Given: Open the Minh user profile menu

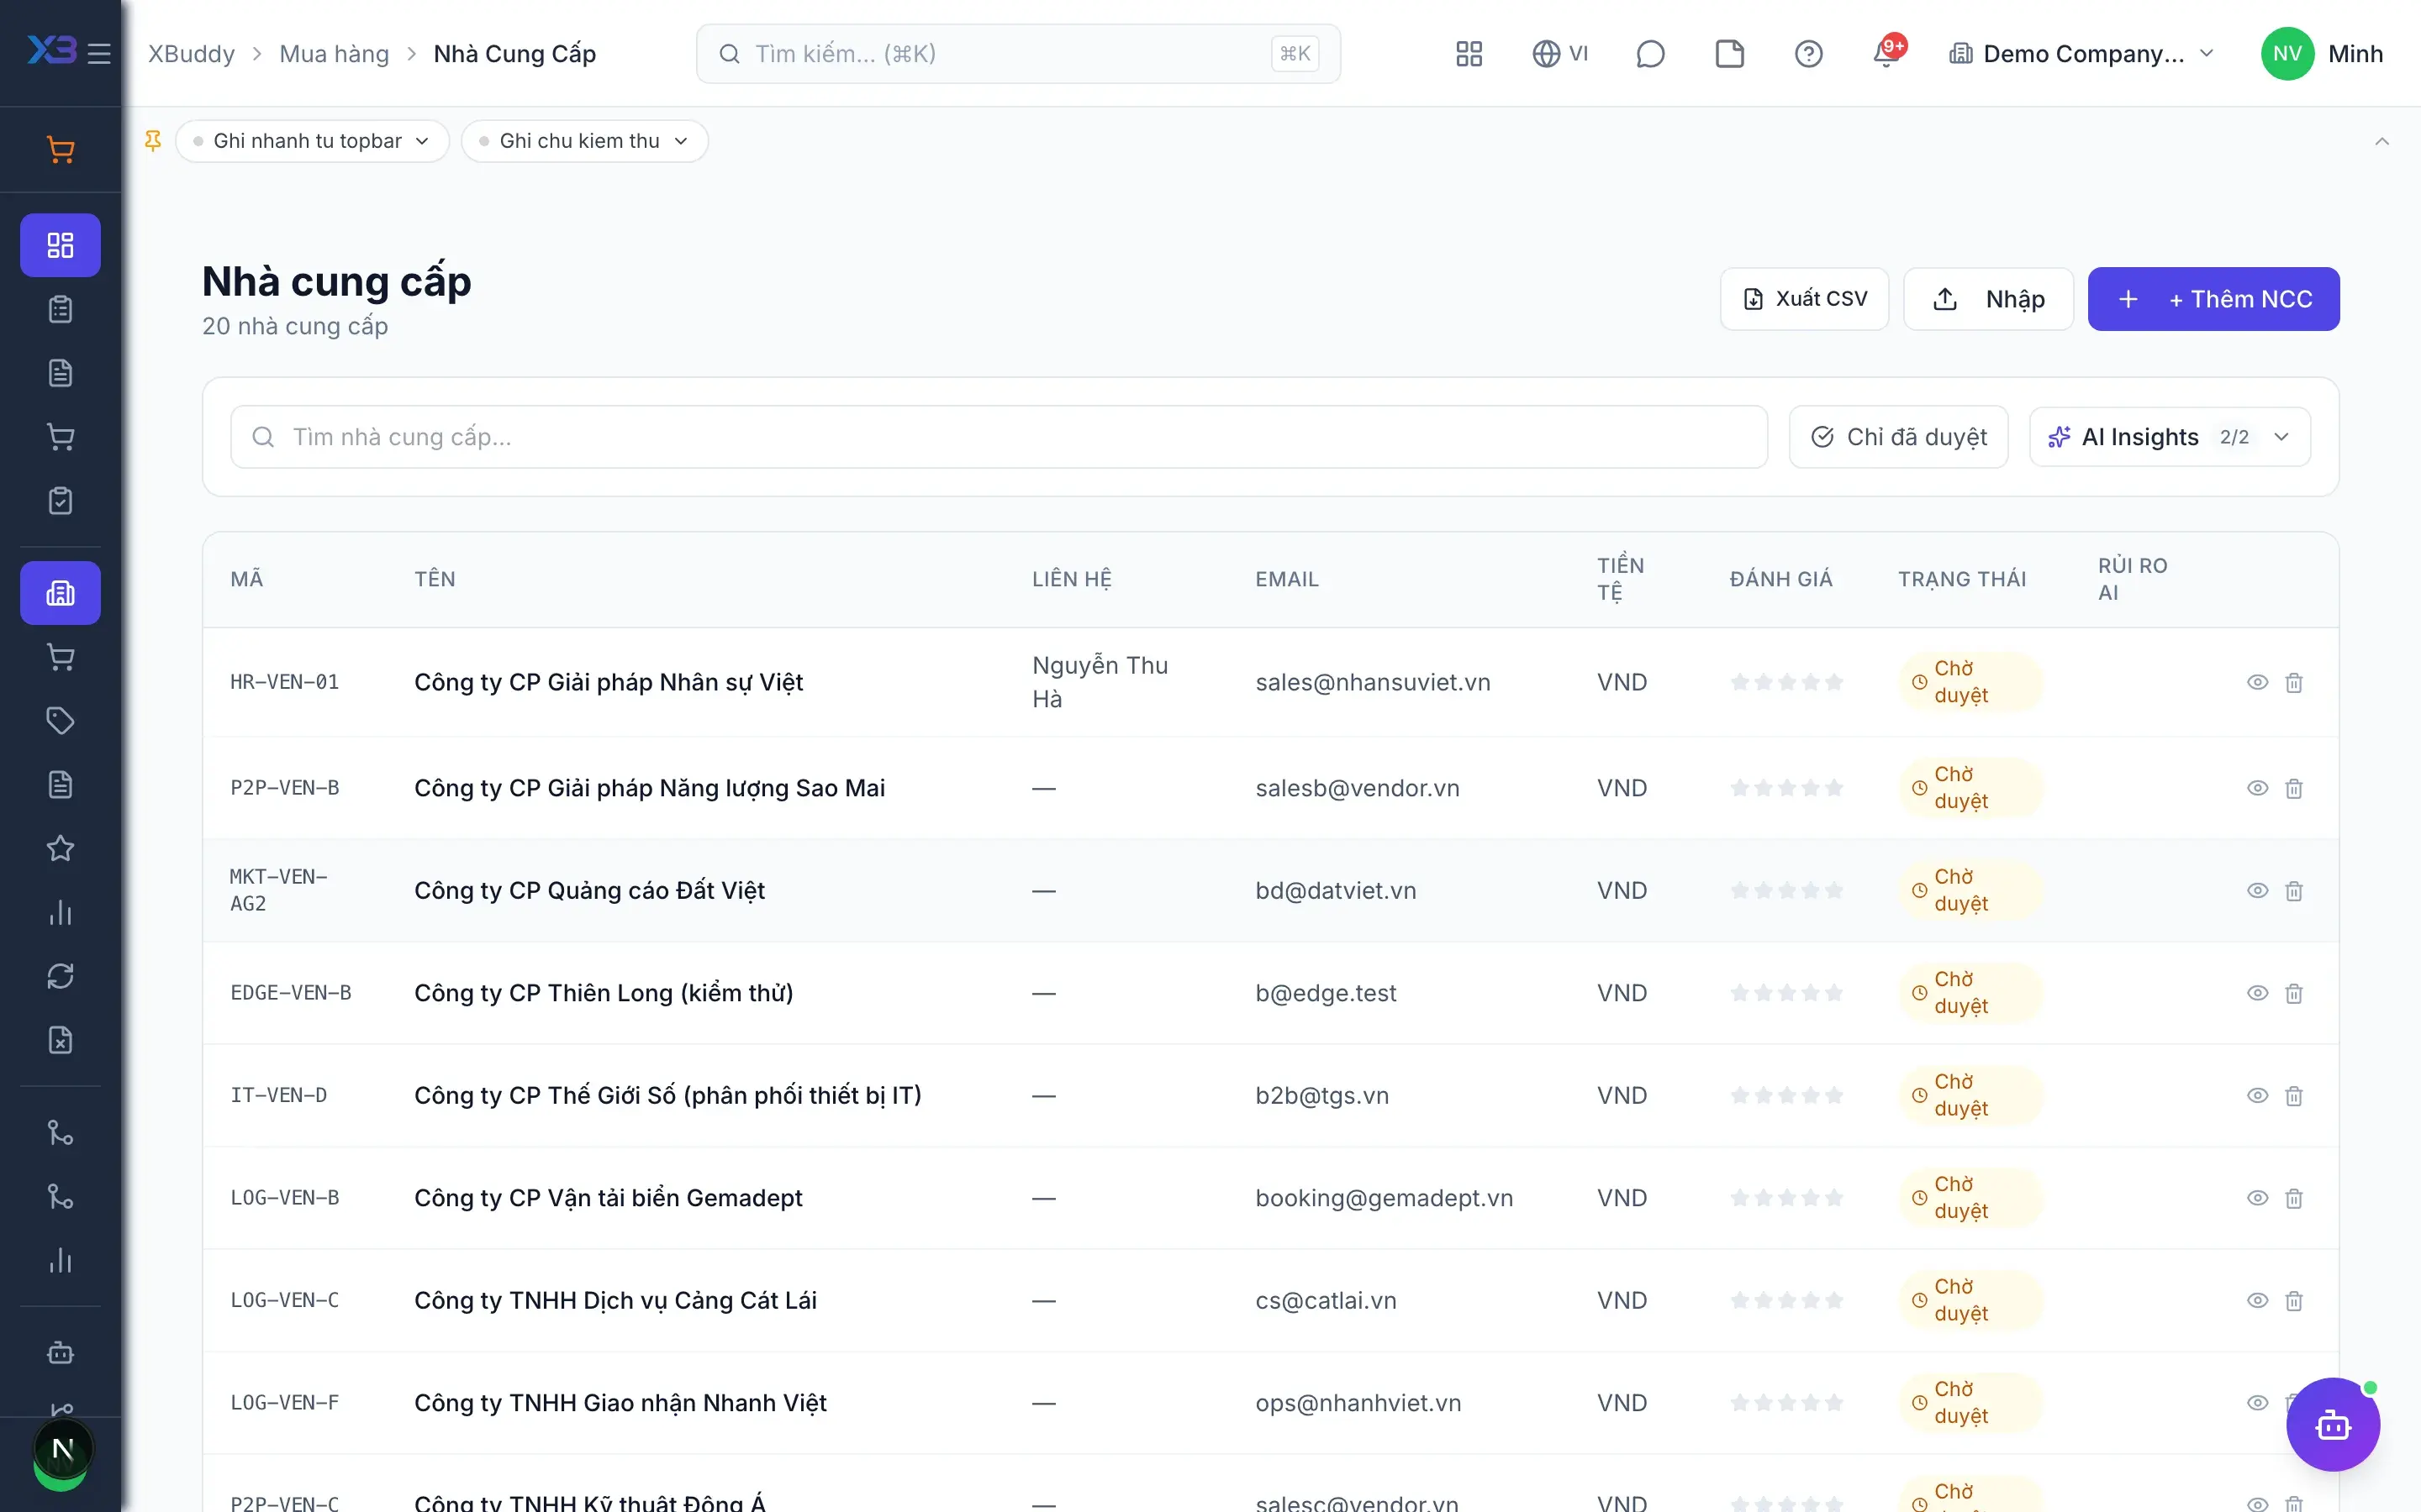Looking at the screenshot, I should click(2321, 53).
